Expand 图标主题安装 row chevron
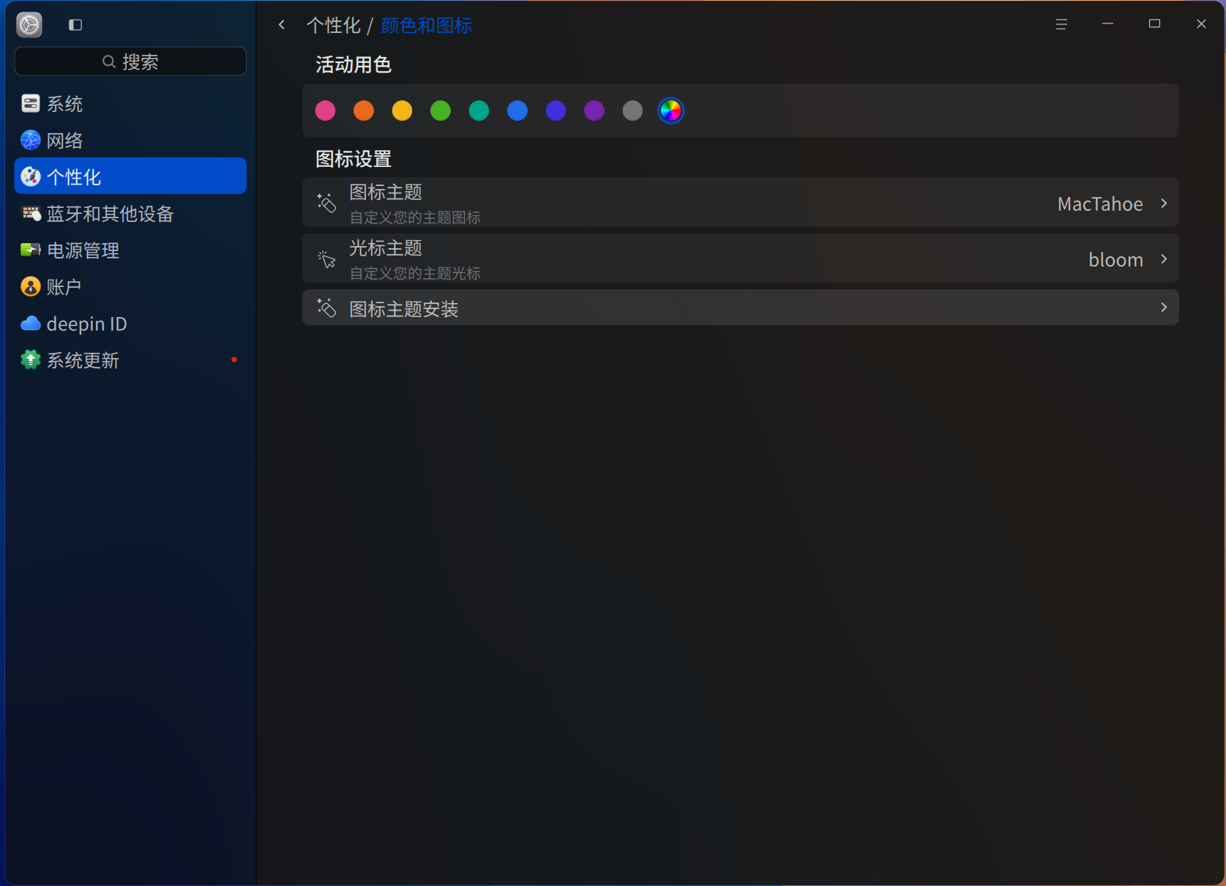Image resolution: width=1226 pixels, height=886 pixels. point(1164,307)
